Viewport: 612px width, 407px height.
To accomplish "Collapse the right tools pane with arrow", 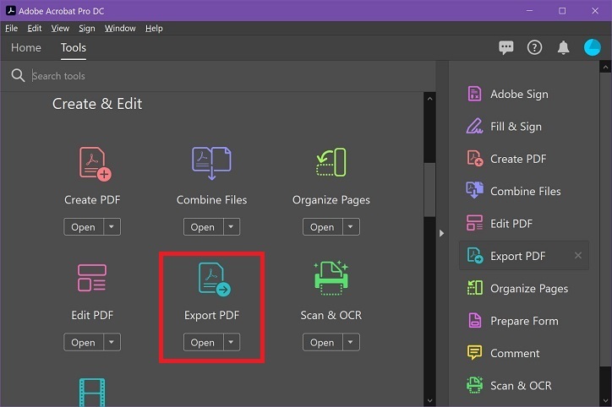I will (x=441, y=233).
